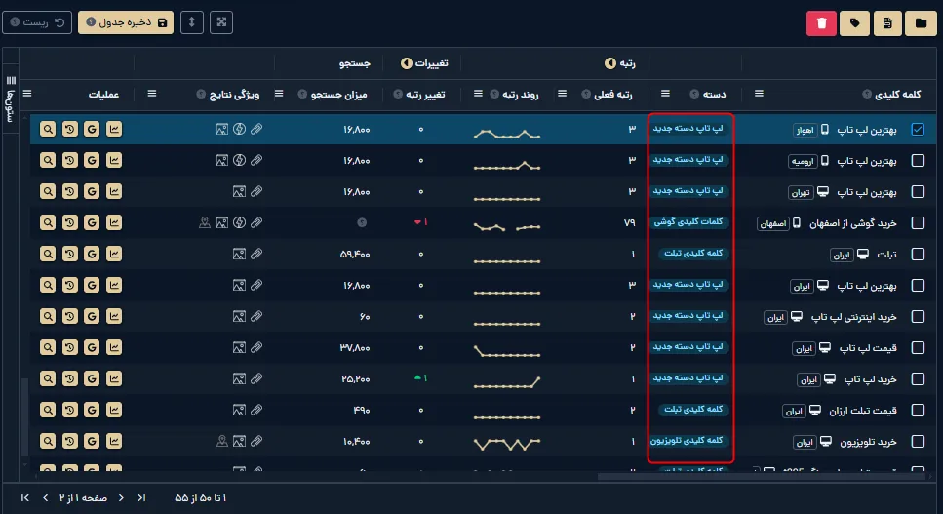This screenshot has width=943, height=514.
Task: Click magnifier icon in بهترین لپ تاپ اهواز row
Action: coord(48,129)
